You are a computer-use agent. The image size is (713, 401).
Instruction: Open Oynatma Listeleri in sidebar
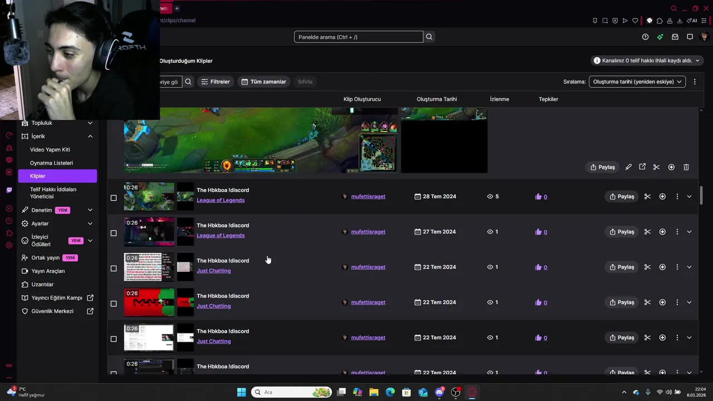[x=51, y=163]
